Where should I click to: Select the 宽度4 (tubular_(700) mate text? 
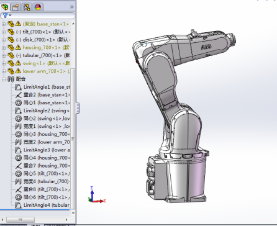click(47, 181)
